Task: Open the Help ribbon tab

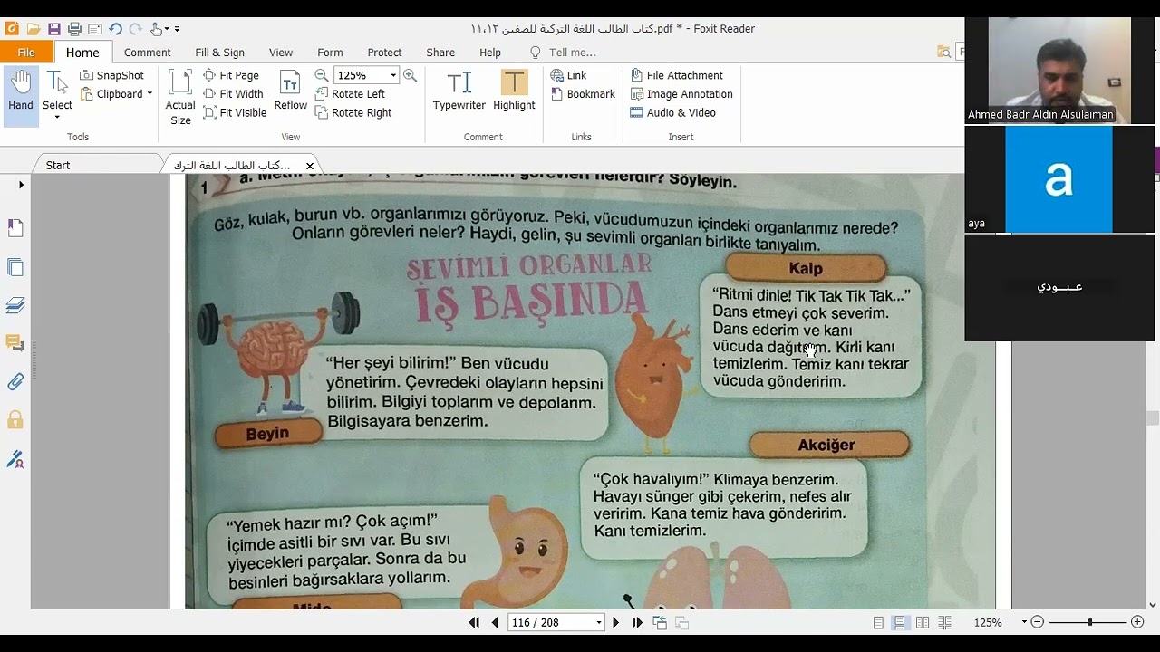Action: coord(490,53)
